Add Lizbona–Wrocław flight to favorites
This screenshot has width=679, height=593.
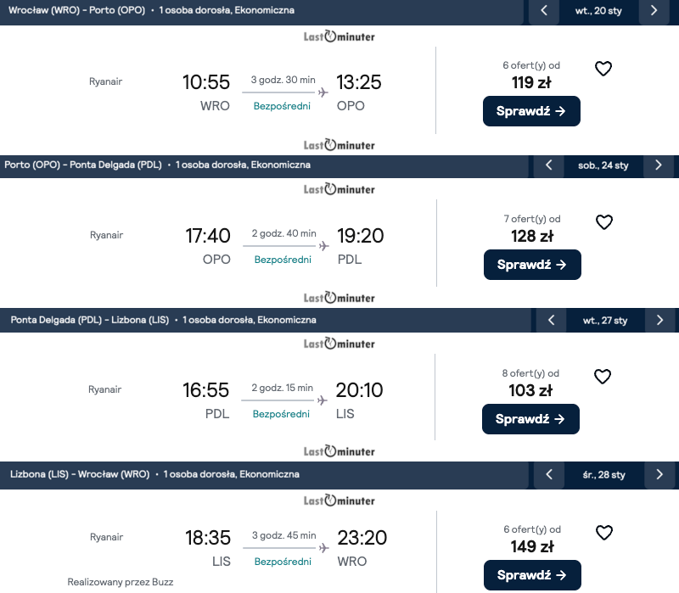tap(603, 533)
